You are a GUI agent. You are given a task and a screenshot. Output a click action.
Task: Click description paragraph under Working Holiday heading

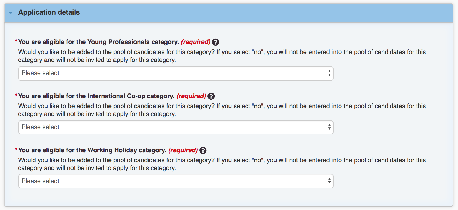pyautogui.click(x=222, y=164)
